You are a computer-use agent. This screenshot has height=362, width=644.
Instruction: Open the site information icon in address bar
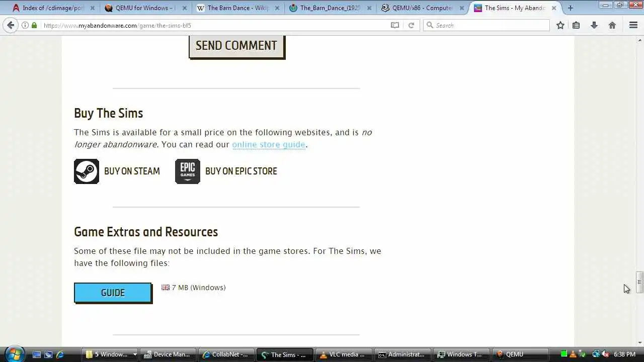[x=25, y=25]
